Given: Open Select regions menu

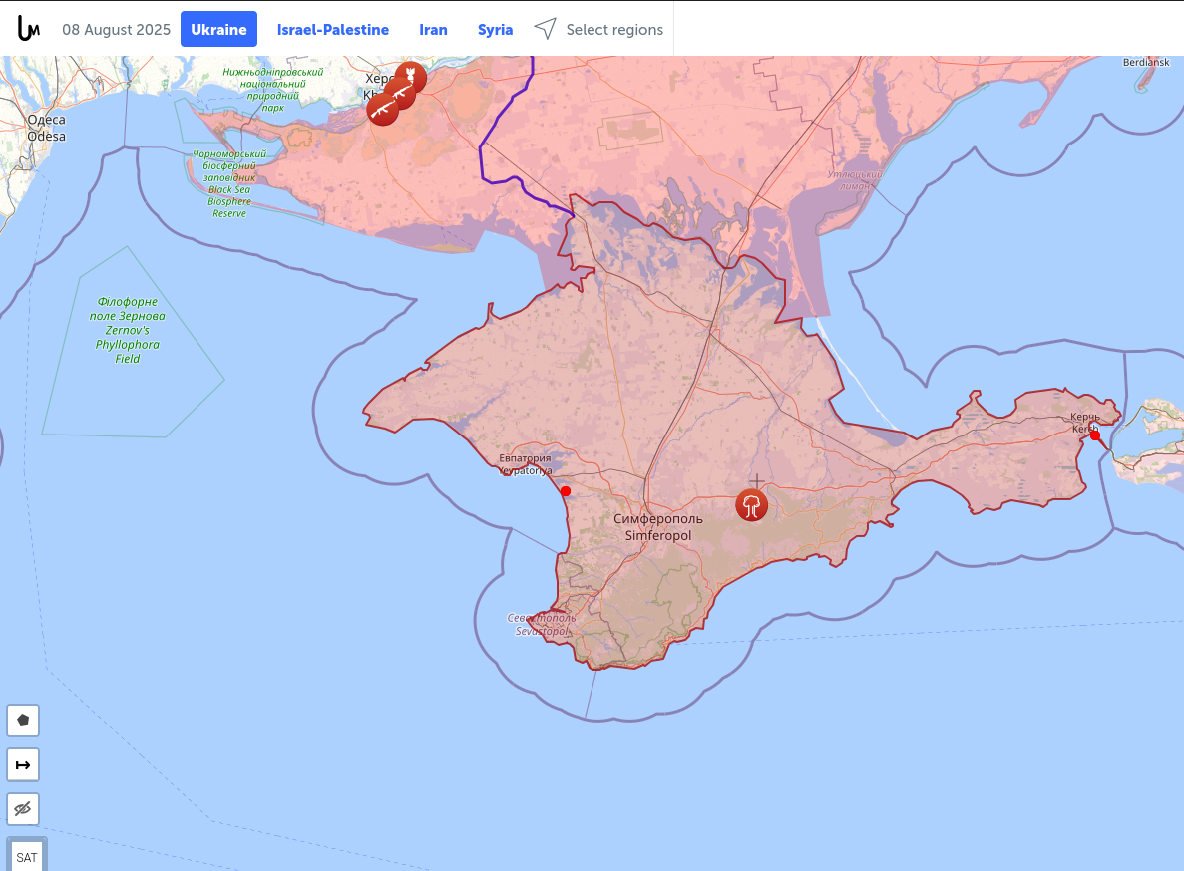Looking at the screenshot, I should pyautogui.click(x=613, y=30).
